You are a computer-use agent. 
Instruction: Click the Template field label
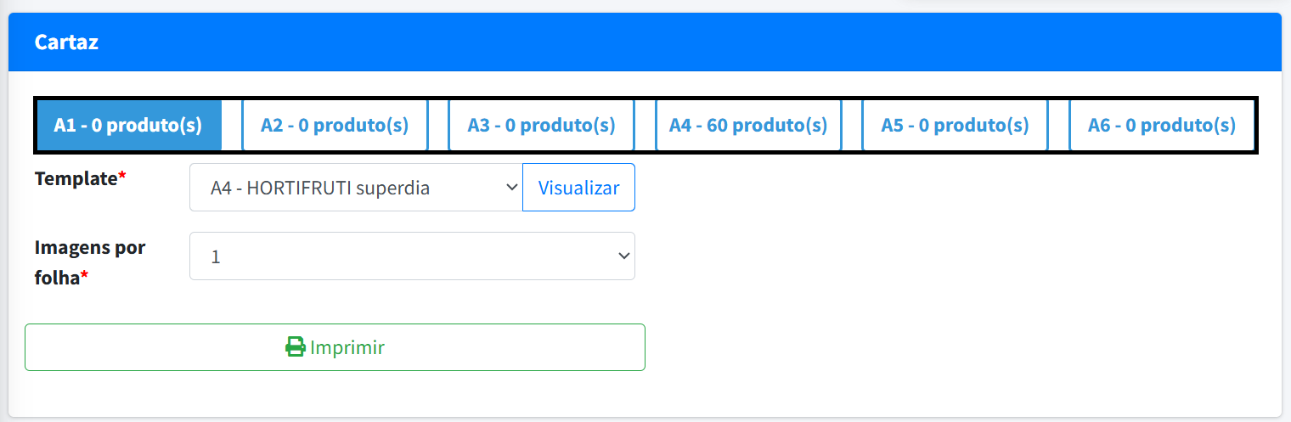pos(76,178)
